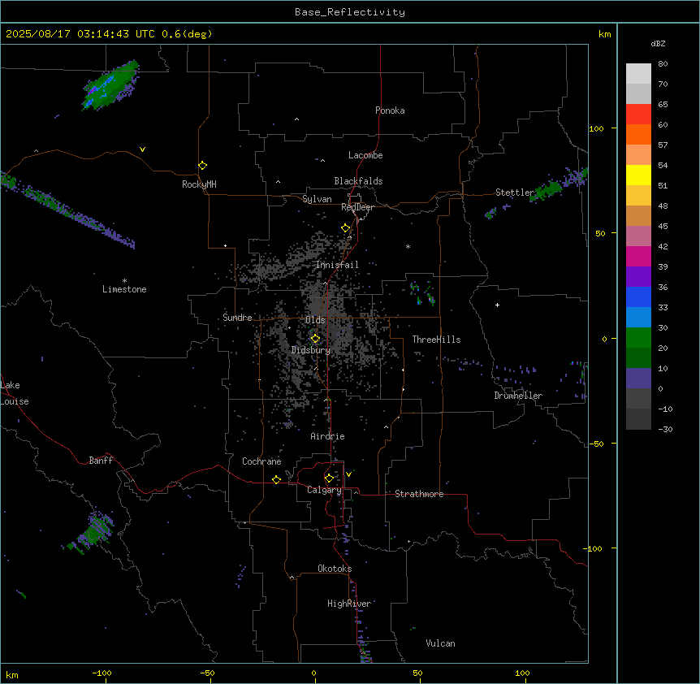Select the Olds label
Image resolution: width=700 pixels, height=684 pixels.
(x=315, y=320)
